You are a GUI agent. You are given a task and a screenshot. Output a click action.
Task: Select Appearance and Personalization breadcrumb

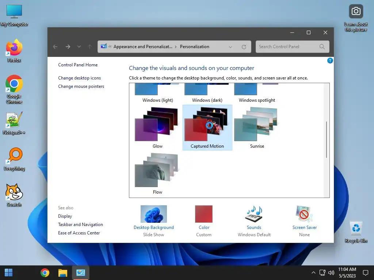pyautogui.click(x=143, y=47)
